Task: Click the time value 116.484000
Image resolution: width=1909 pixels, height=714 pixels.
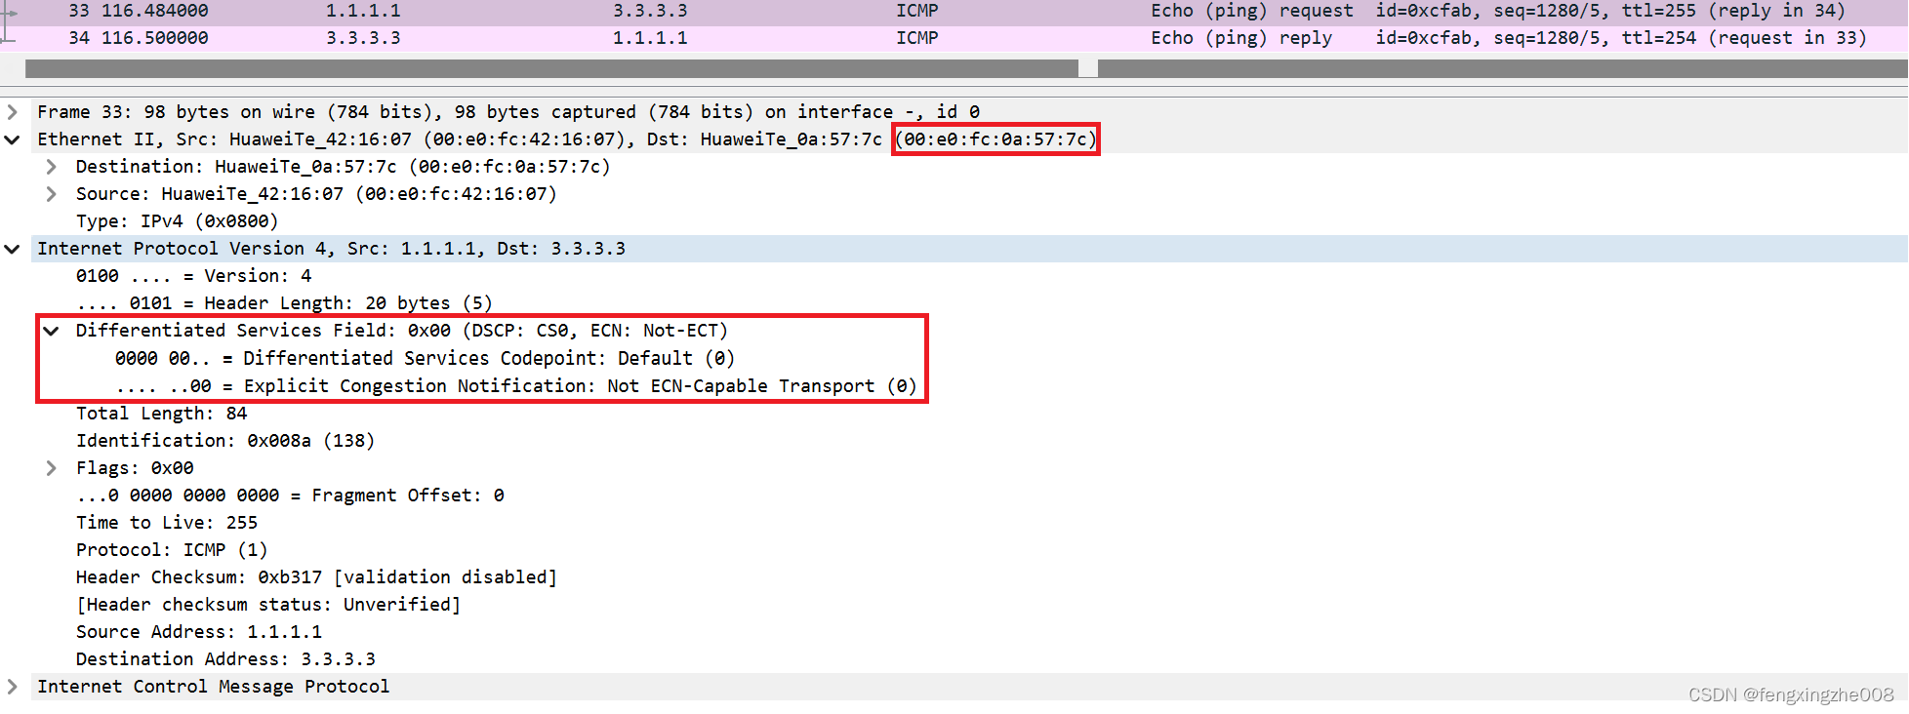Action: (155, 11)
